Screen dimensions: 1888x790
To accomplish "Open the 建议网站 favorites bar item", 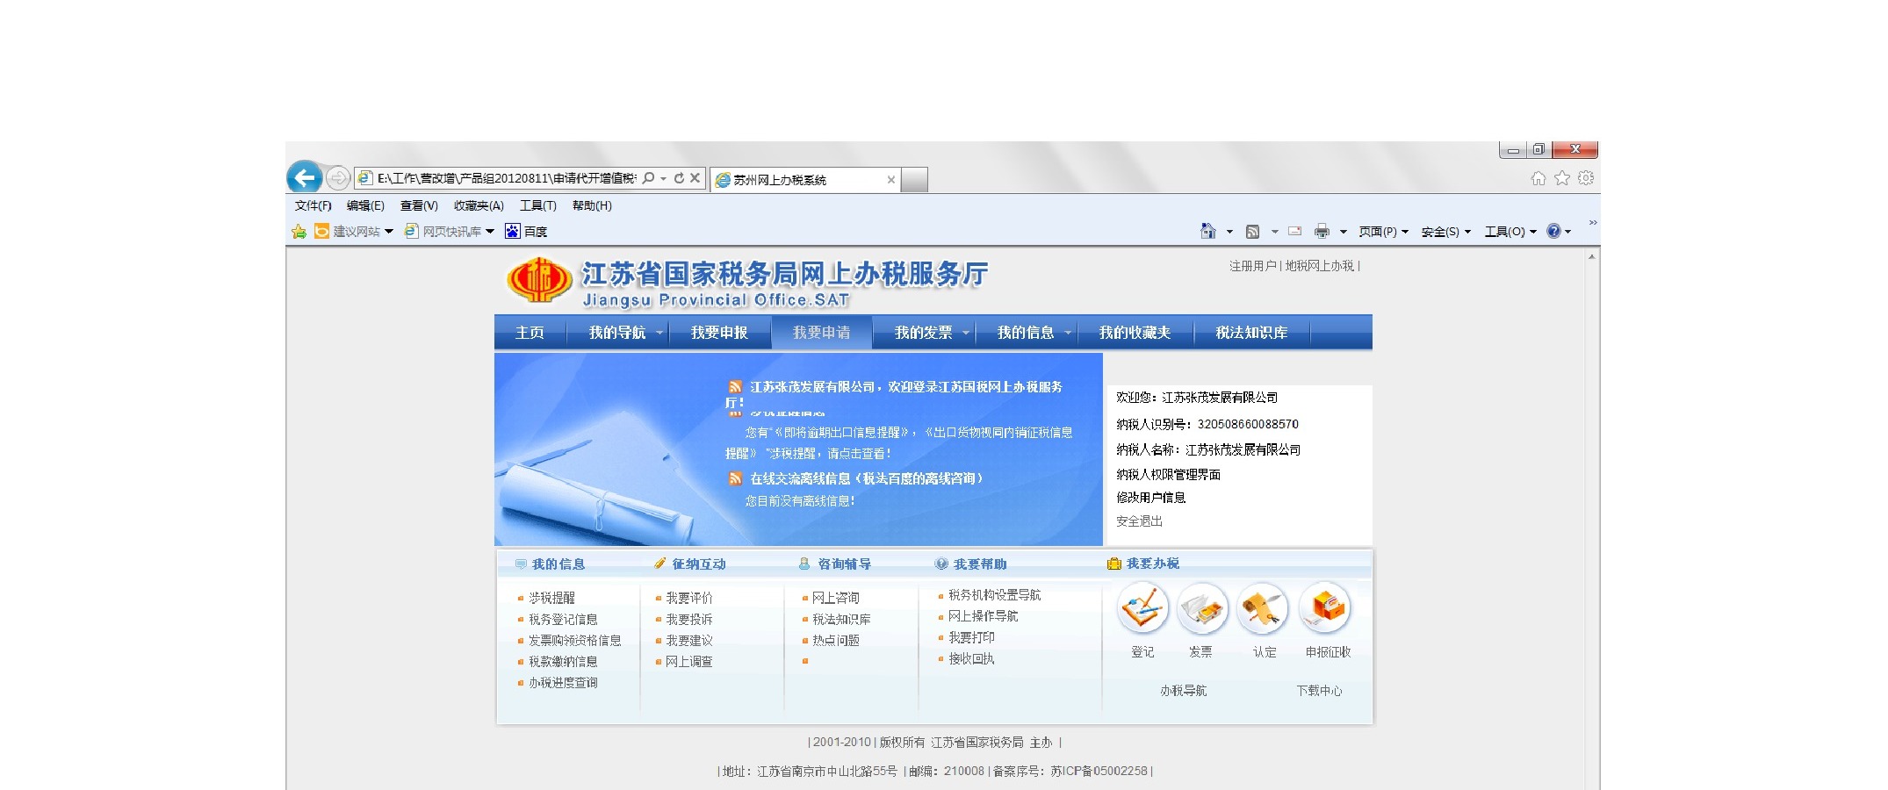I will [353, 232].
